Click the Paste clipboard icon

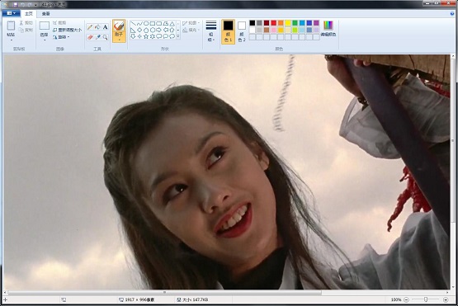pyautogui.click(x=11, y=26)
